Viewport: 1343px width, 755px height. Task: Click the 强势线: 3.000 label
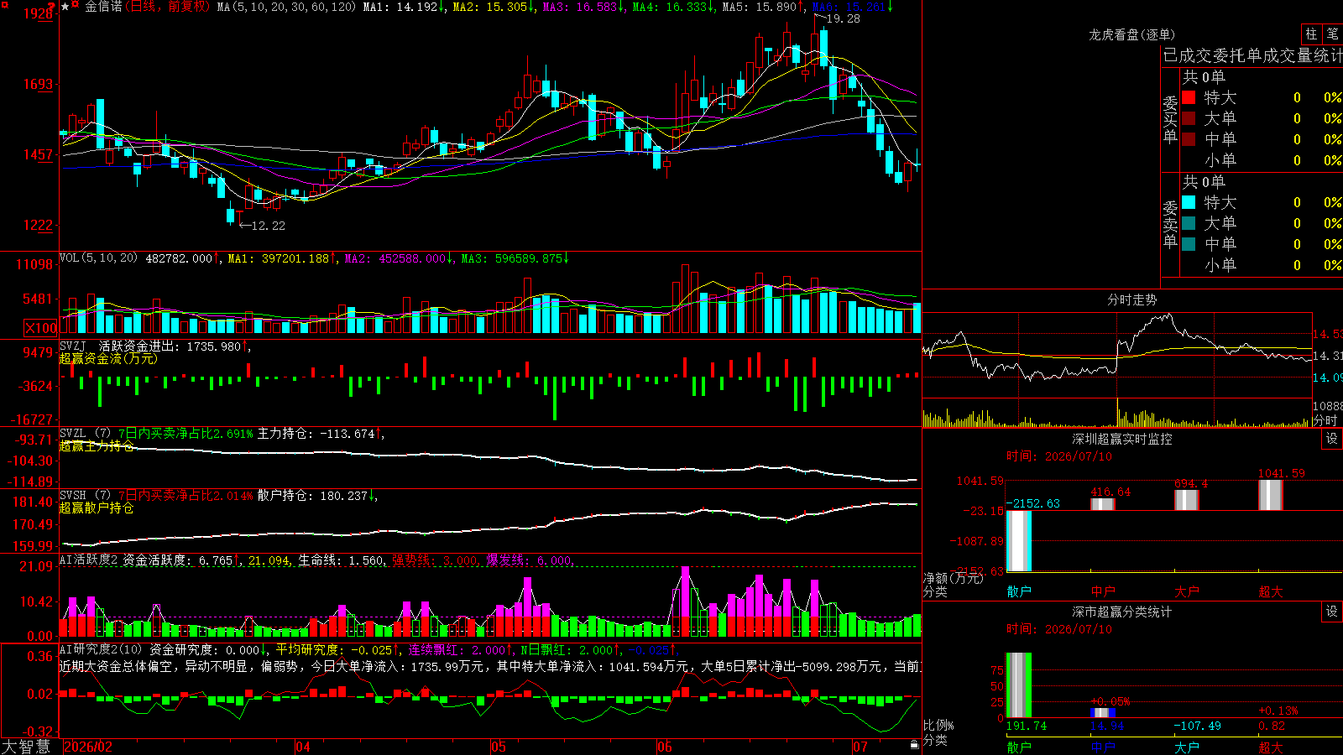click(435, 560)
